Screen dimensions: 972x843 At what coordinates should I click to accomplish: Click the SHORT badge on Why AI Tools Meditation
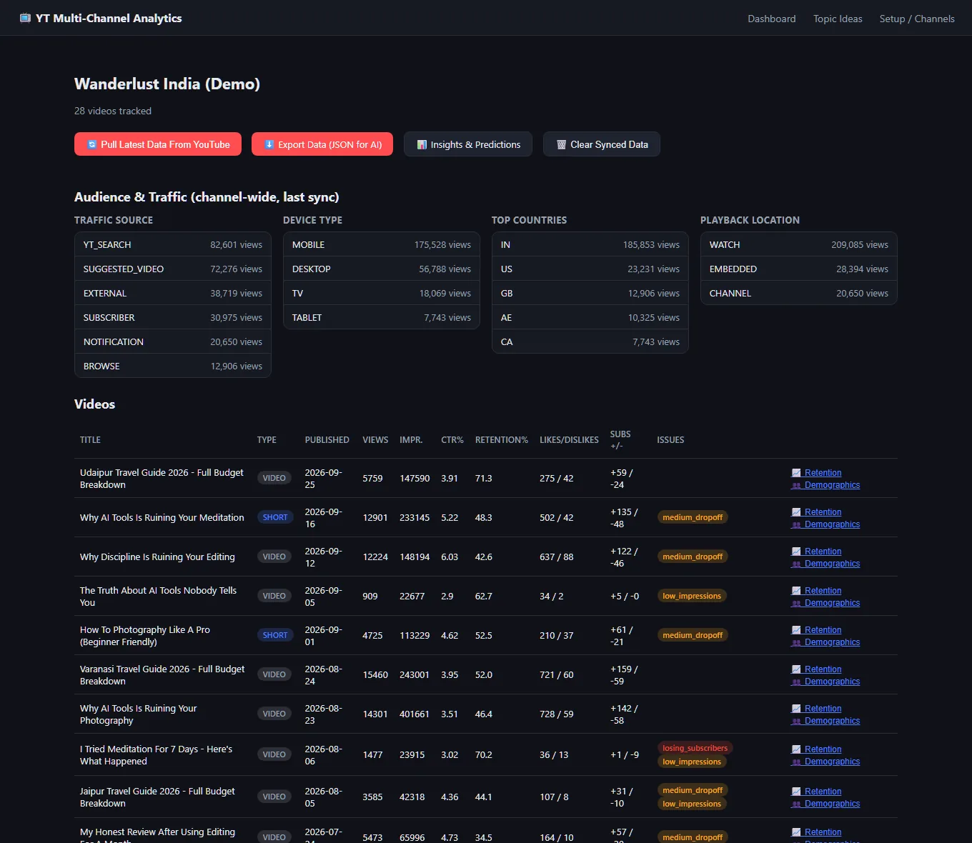point(275,517)
